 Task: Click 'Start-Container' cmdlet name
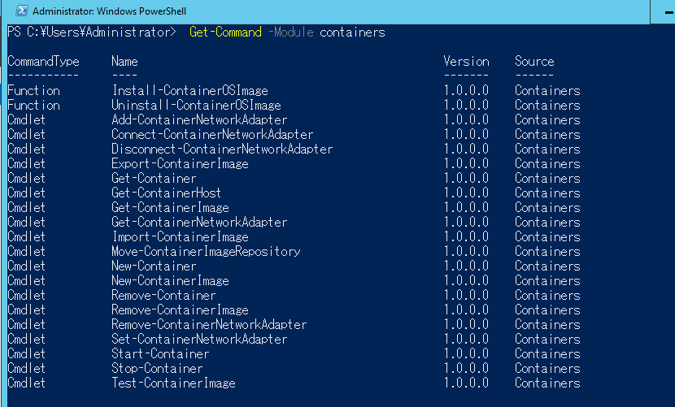tap(160, 354)
